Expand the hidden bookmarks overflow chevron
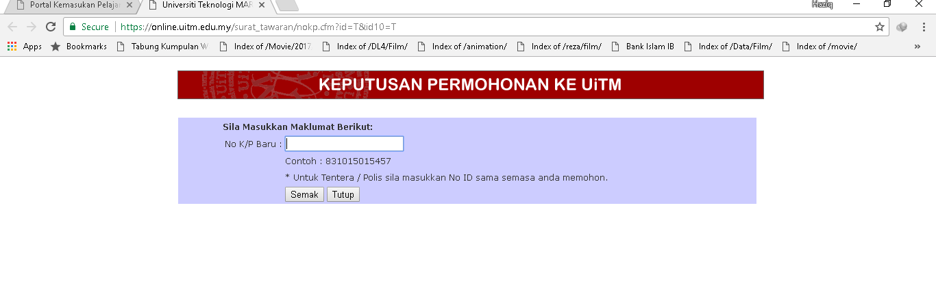Image resolution: width=936 pixels, height=288 pixels. (x=917, y=47)
